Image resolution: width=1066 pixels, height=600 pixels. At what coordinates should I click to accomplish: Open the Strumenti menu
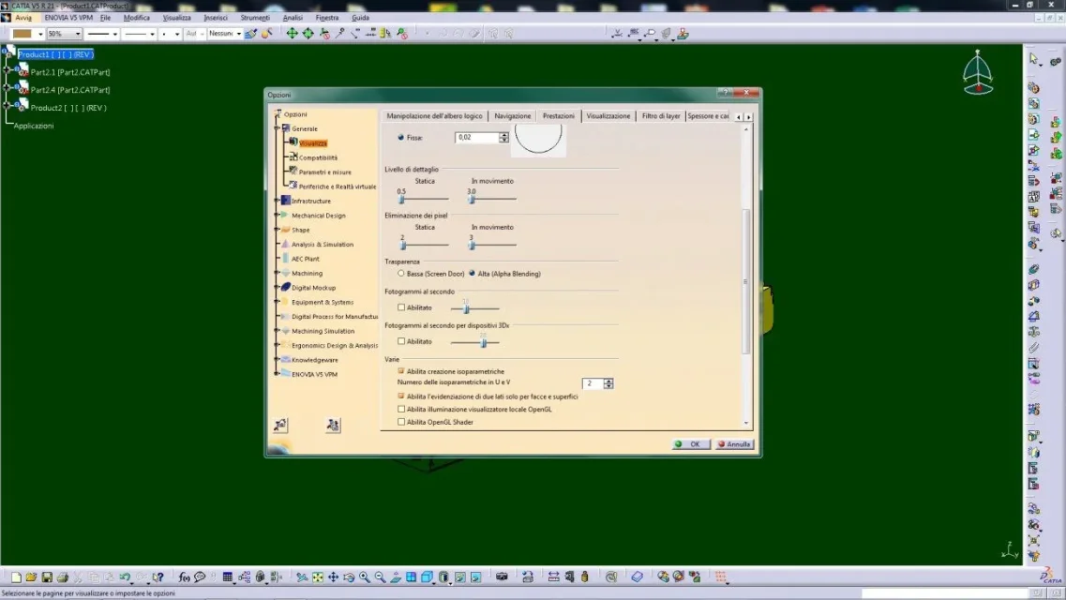pos(255,18)
